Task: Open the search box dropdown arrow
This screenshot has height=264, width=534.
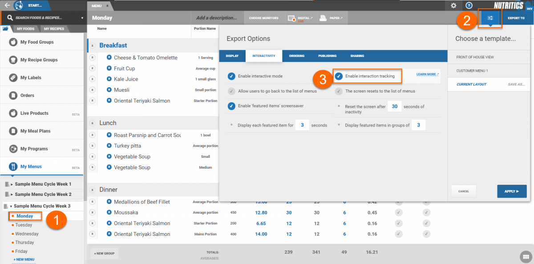Action: pyautogui.click(x=82, y=18)
